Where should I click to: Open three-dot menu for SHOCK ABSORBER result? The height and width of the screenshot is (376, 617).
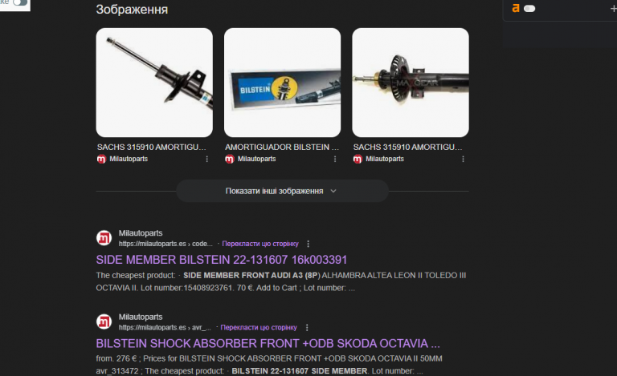click(307, 327)
